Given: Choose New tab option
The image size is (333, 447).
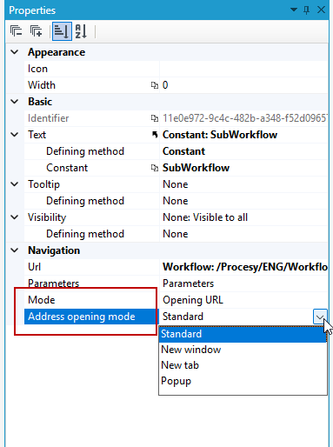Looking at the screenshot, I should pos(243,365).
